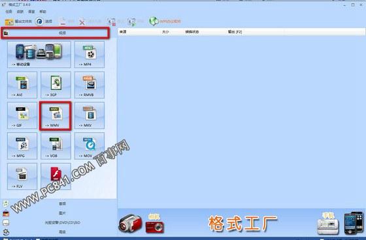Choose the 移动设备 mobile device conversion
This screenshot has height=240, width=366.
[39, 55]
